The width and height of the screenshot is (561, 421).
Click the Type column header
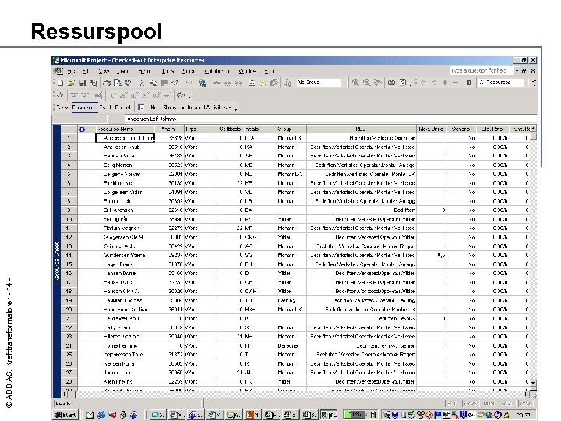pyautogui.click(x=200, y=129)
